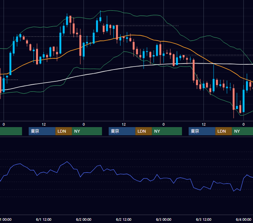
Task: Click the hour label 12 above 6/3 東京
Action: (204, 125)
